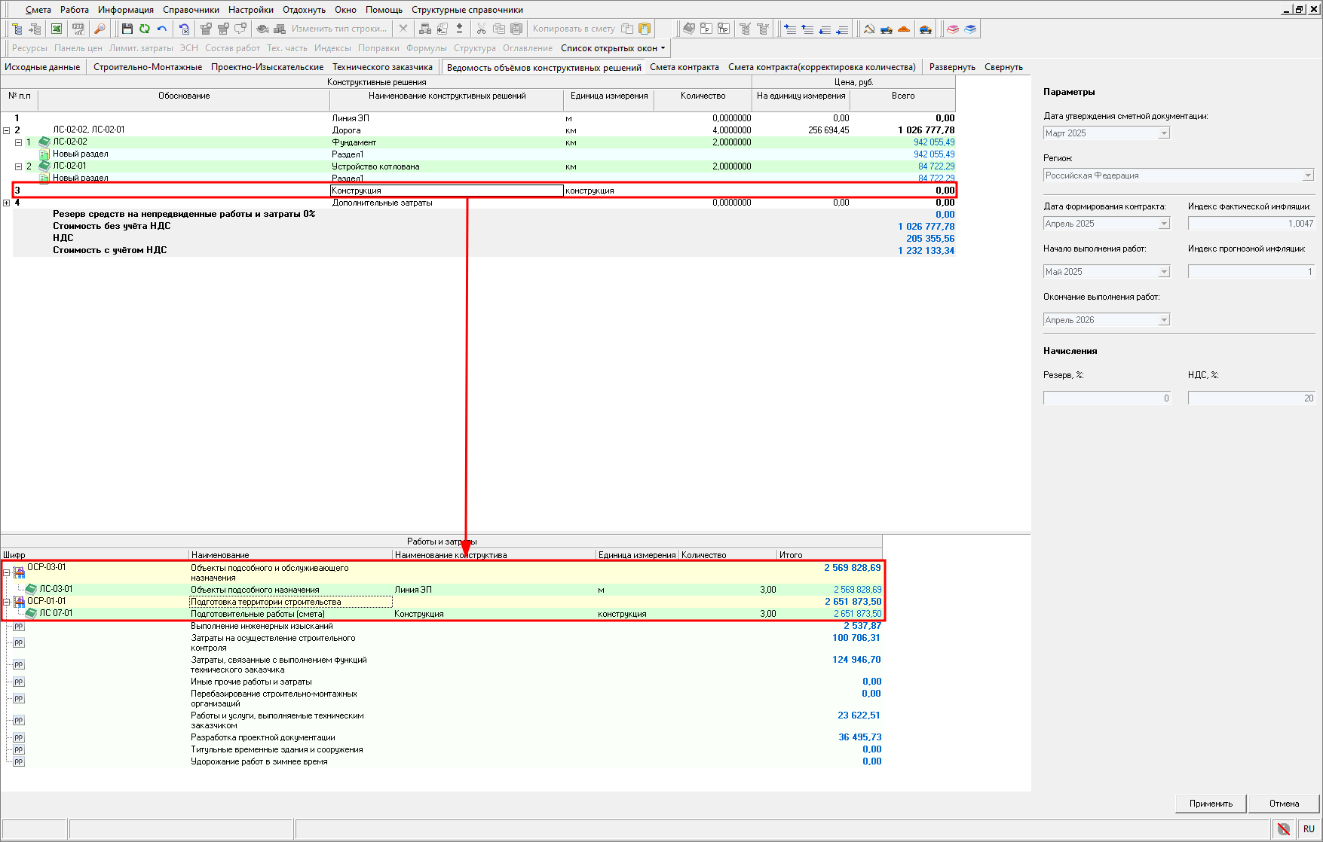Collapse row 2 ЛС-02-02, ЛС-02-01 tree node
1323x842 pixels.
click(7, 130)
